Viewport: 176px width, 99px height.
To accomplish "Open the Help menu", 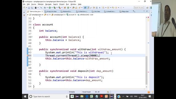I will click(x=79, y=4).
